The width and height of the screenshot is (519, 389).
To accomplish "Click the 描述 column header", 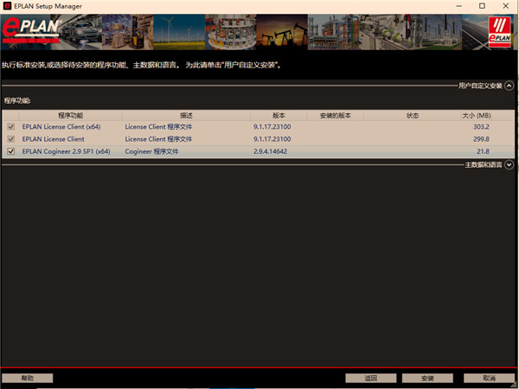I will tap(186, 116).
